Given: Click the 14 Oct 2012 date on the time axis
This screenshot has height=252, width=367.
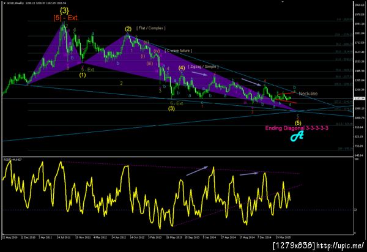Looking at the screenshot, I should pos(137,237).
